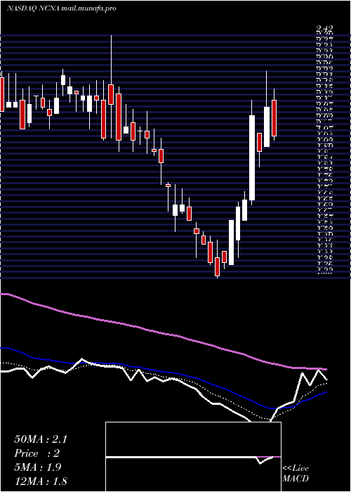Click the tallest white candlestick body
351x492 pixels.
252,158
